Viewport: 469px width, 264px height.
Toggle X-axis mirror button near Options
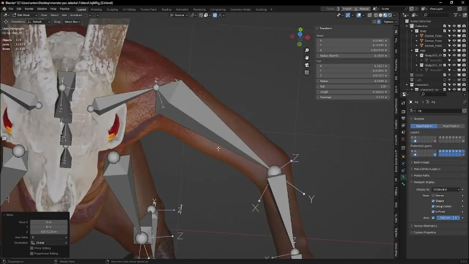point(379,22)
